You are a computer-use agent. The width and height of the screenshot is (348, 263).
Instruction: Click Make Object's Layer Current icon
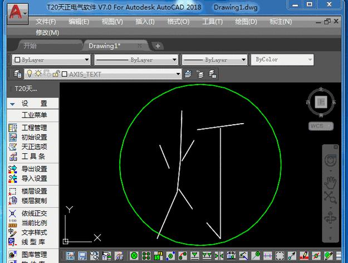tap(188, 74)
